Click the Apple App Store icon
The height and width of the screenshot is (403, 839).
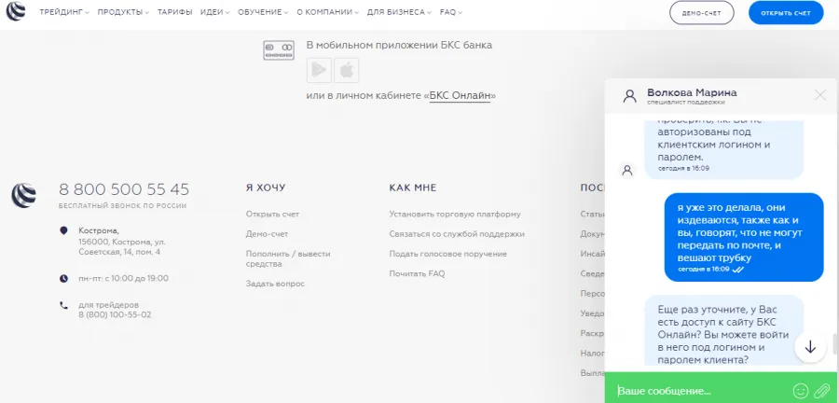(347, 70)
